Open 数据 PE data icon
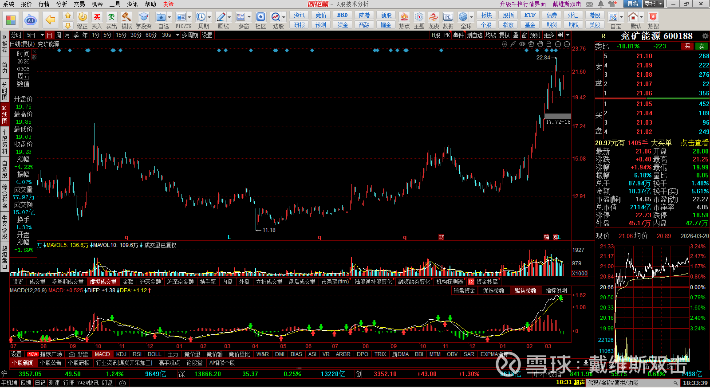This screenshot has height=388, width=710. coord(448,17)
